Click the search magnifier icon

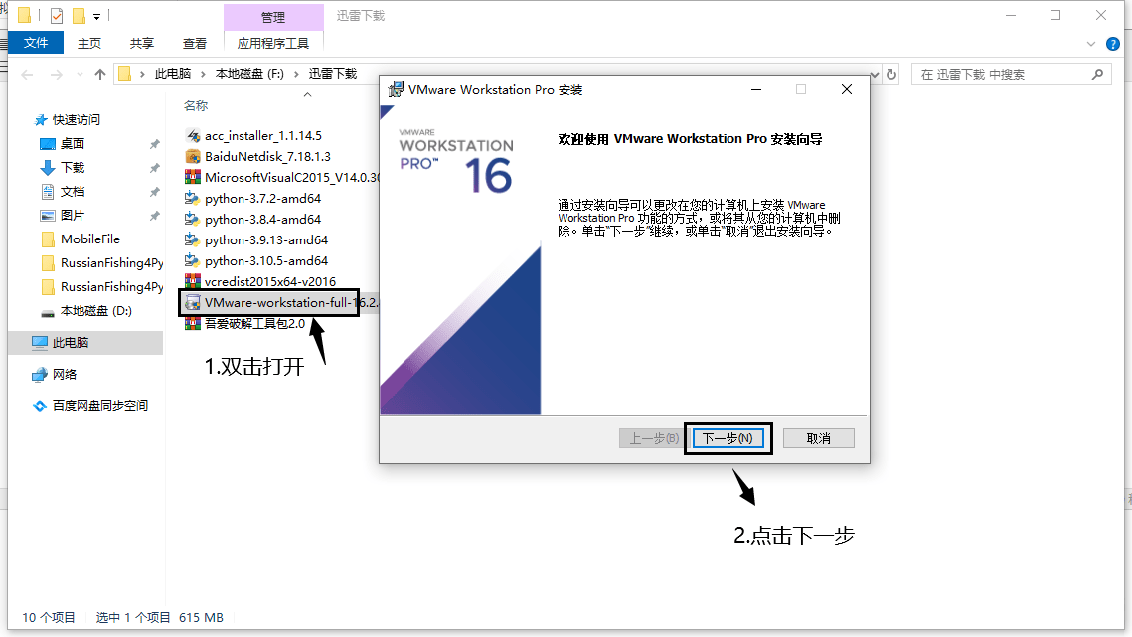tap(1097, 74)
